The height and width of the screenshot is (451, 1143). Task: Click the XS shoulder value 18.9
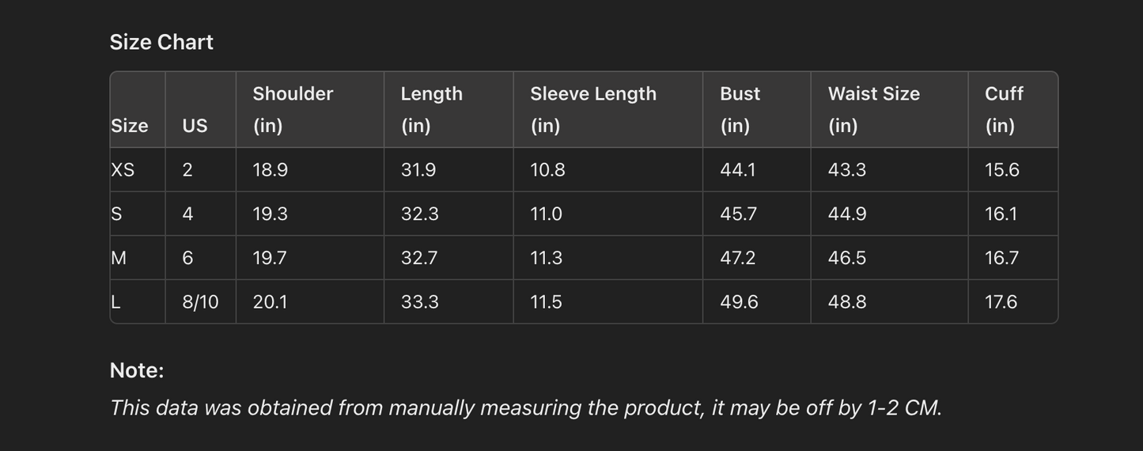[270, 170]
